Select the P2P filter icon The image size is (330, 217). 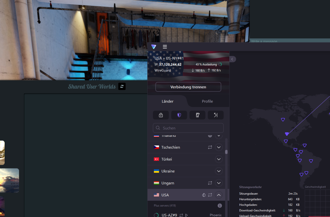click(x=216, y=115)
